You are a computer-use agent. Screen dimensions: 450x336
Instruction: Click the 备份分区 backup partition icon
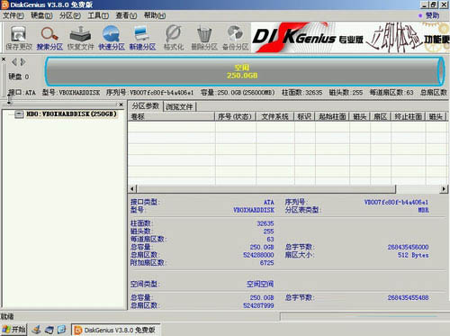(x=236, y=38)
